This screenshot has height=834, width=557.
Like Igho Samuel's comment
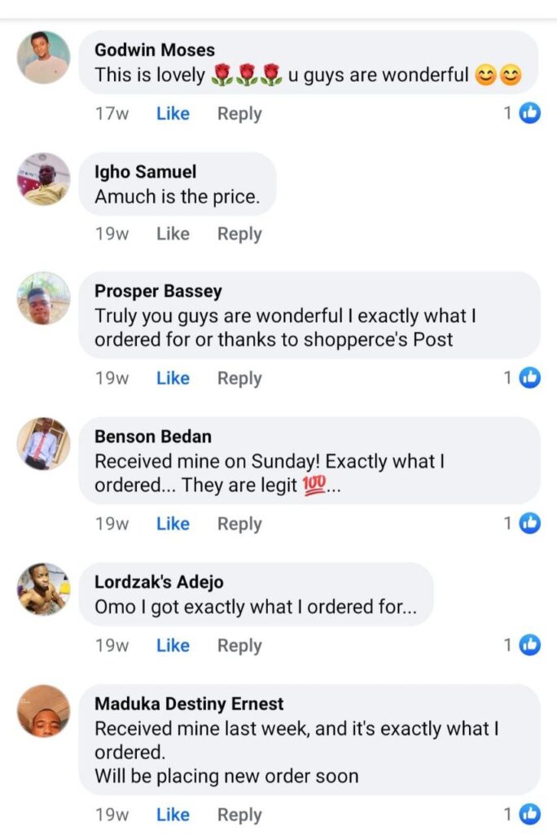pos(173,234)
